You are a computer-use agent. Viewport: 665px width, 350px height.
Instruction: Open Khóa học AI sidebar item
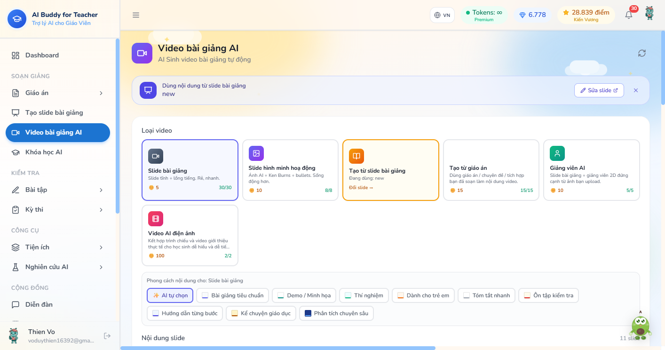(57, 152)
